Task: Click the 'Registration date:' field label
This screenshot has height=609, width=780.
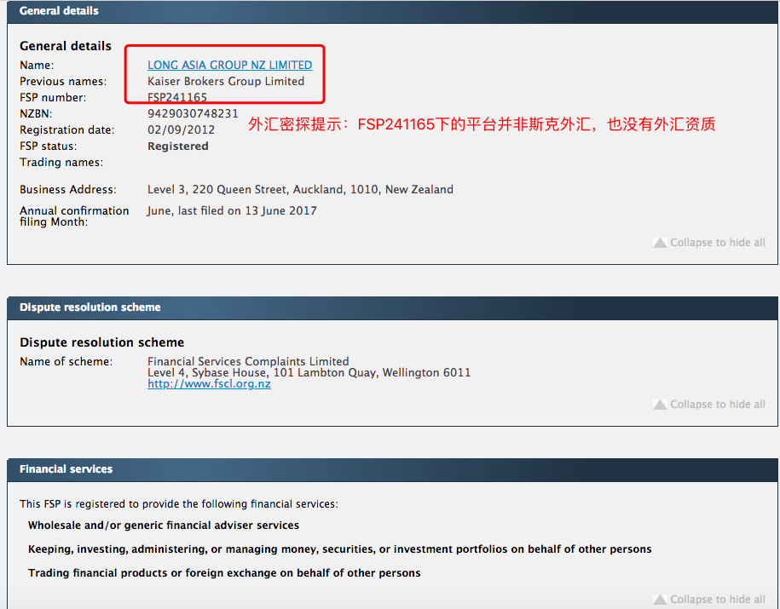Action: (x=67, y=130)
